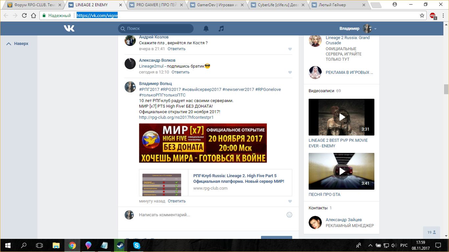The image size is (449, 252).
Task: Reload the page in Chrome
Action: [24, 15]
